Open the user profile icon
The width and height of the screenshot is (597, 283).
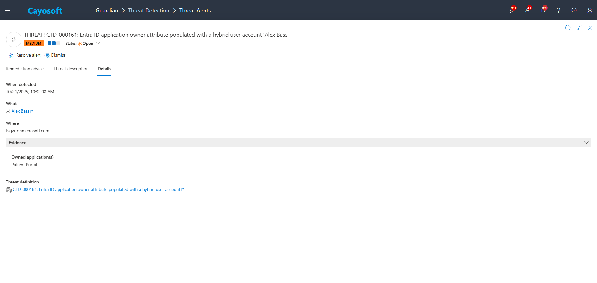(x=590, y=10)
